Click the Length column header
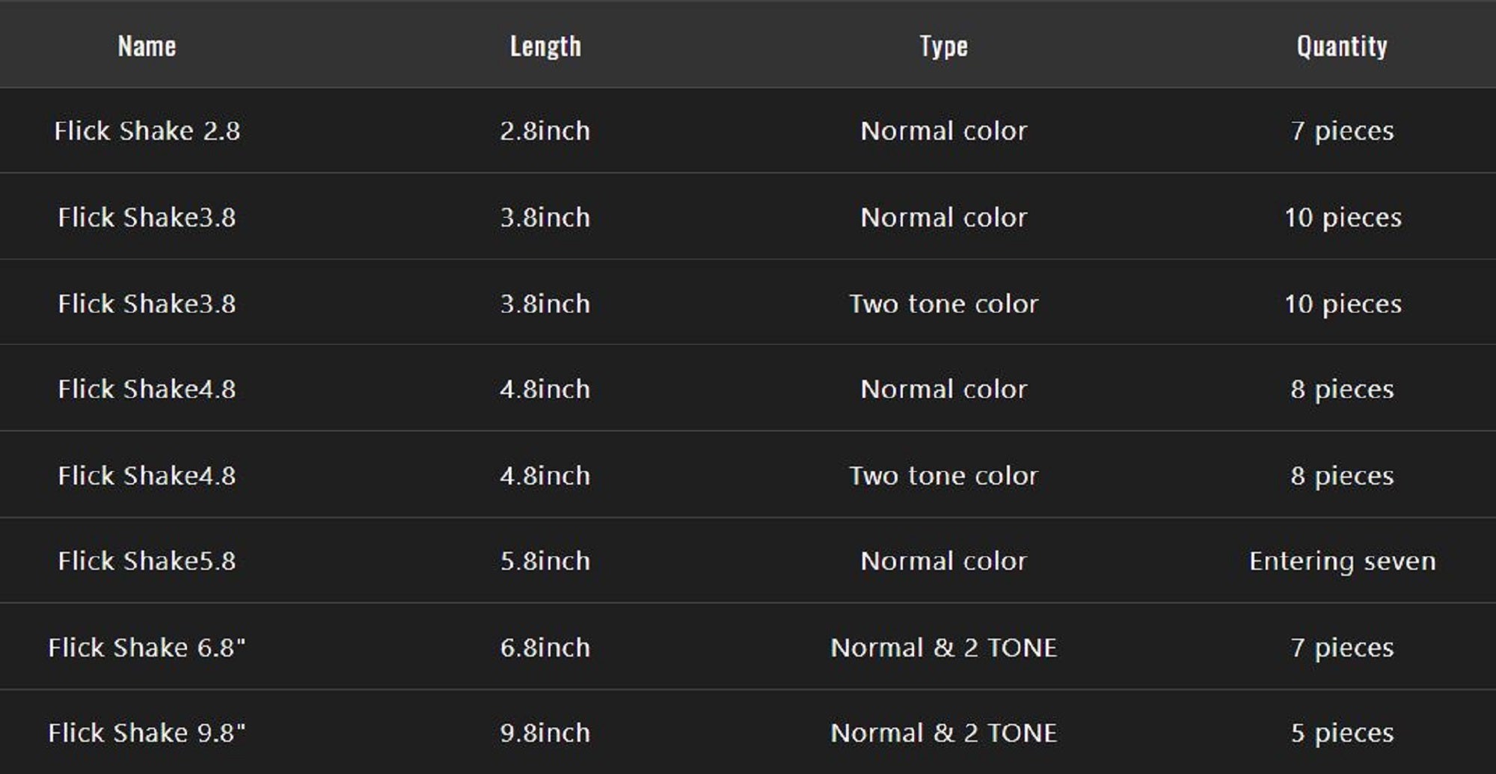The image size is (1496, 774). coord(545,46)
